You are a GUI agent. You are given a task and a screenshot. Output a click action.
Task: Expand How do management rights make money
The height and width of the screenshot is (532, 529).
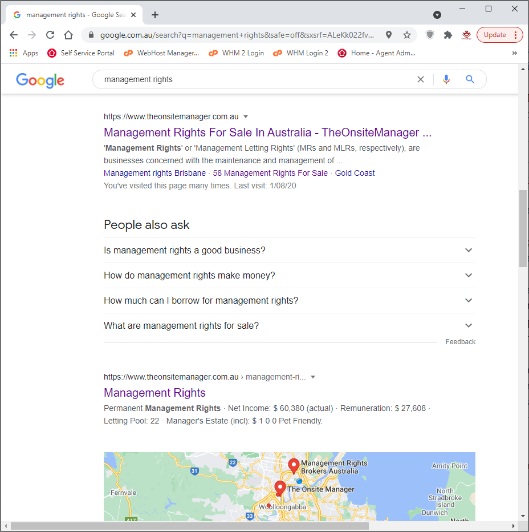point(290,276)
